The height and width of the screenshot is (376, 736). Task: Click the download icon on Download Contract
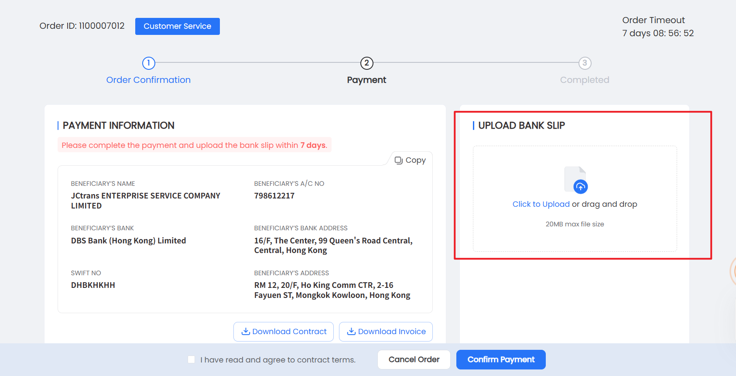point(246,332)
